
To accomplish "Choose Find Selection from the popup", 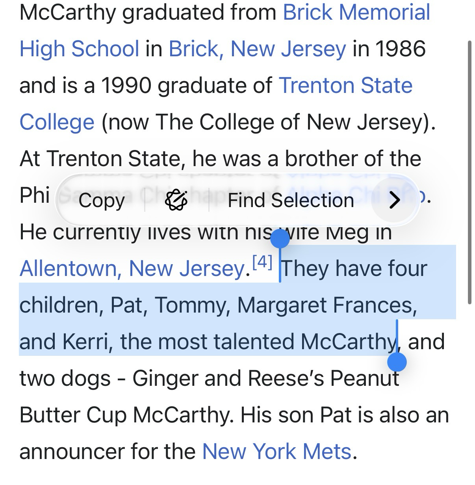I will [291, 200].
